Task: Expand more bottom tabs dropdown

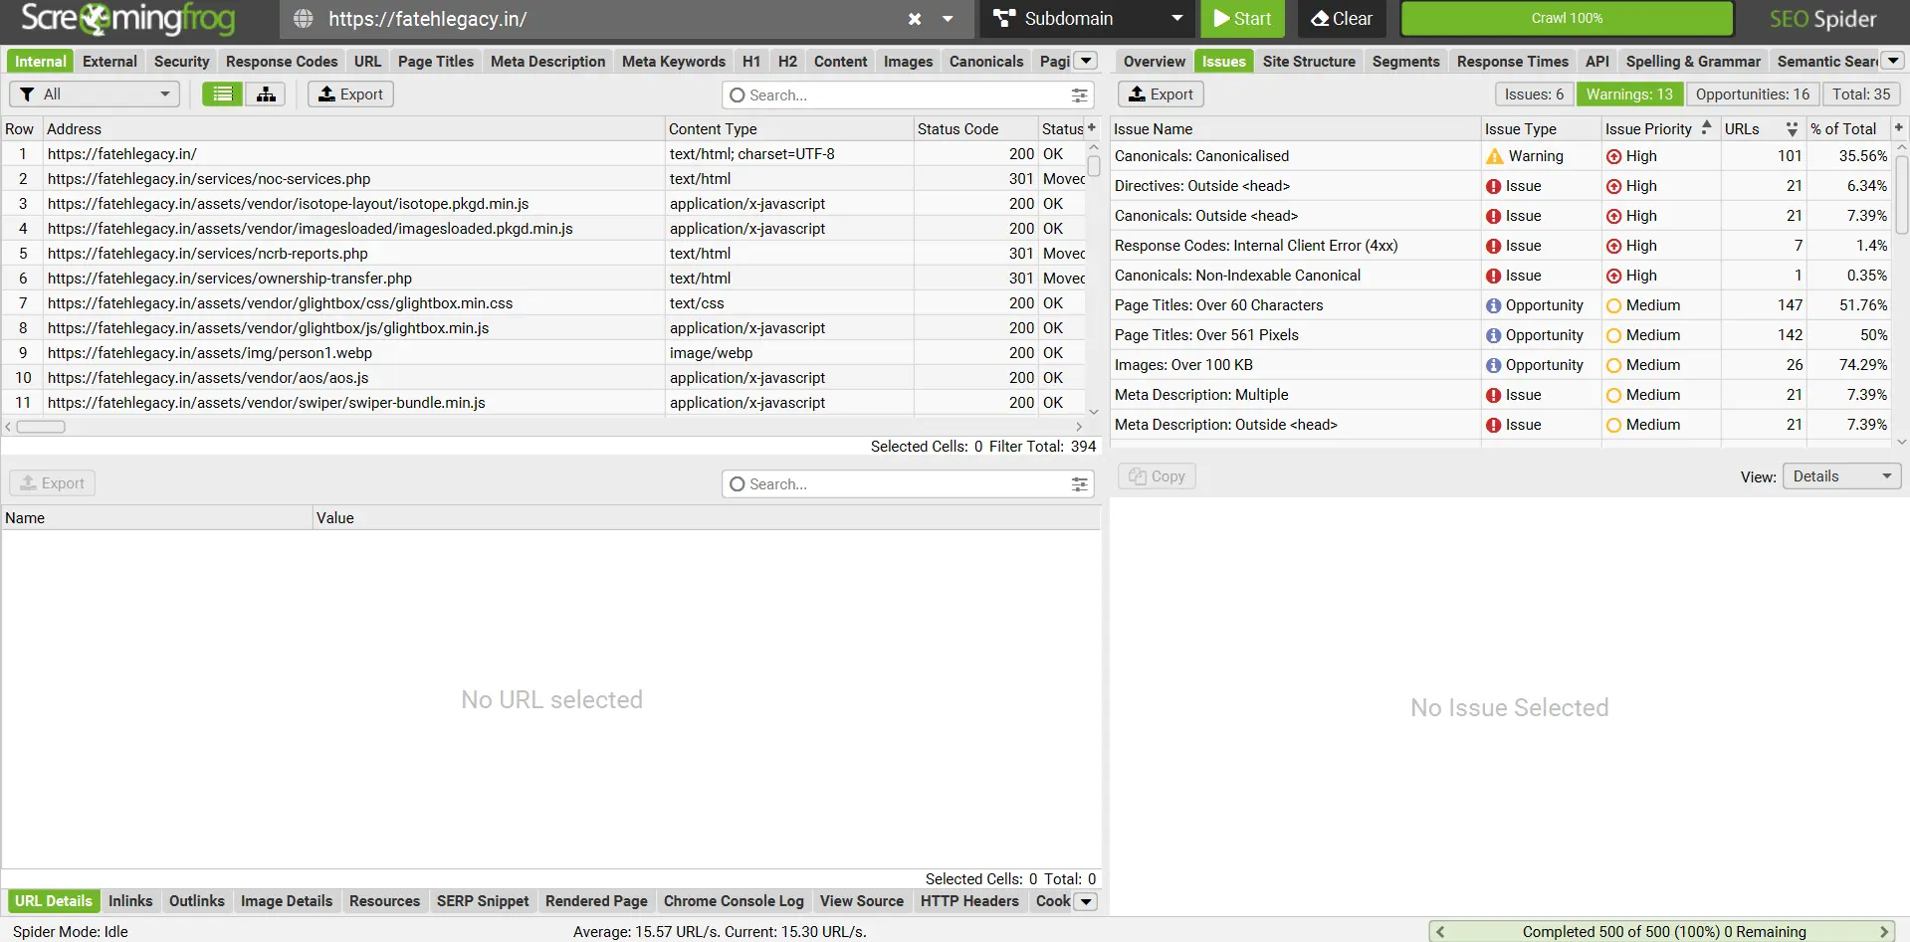Action: [x=1087, y=901]
